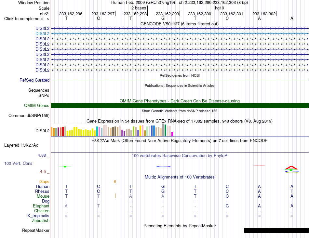Select the Human species row label
Screen dimensions: 309x238
[43, 186]
